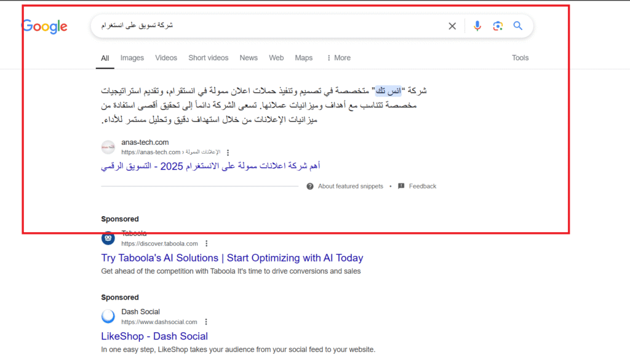Screen dimensions: 630x361
Task: Switch to the Images tab
Action: tap(132, 58)
